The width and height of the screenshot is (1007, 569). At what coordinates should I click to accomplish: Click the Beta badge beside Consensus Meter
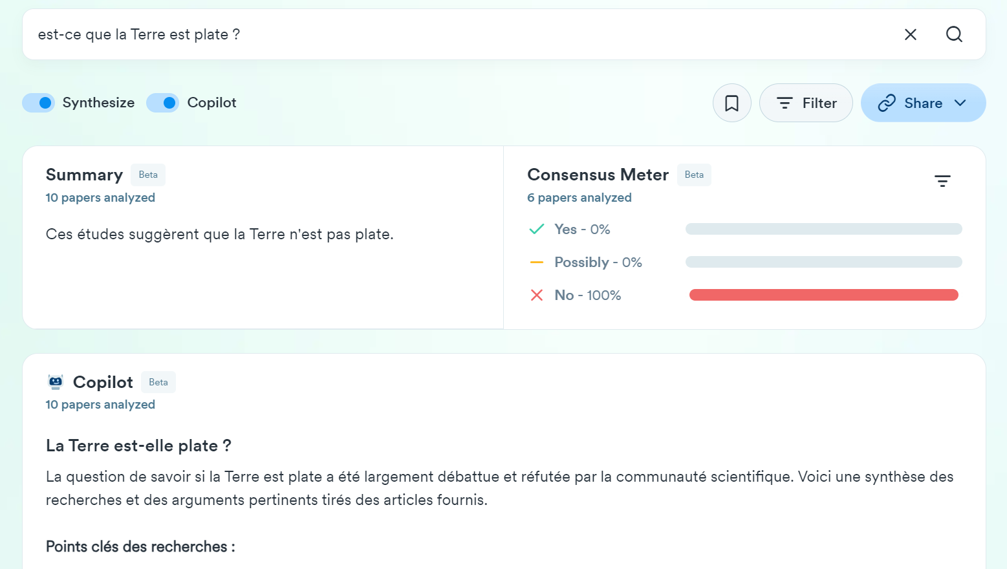694,175
